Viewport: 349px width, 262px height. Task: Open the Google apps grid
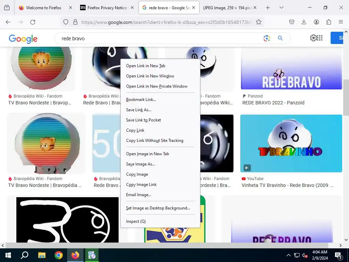[319, 38]
